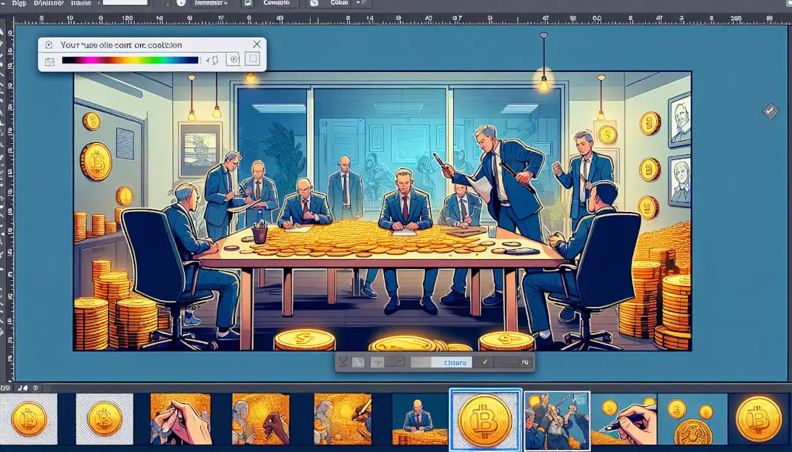Click the circular target icon in color panel
This screenshot has width=792, height=452.
[x=233, y=59]
